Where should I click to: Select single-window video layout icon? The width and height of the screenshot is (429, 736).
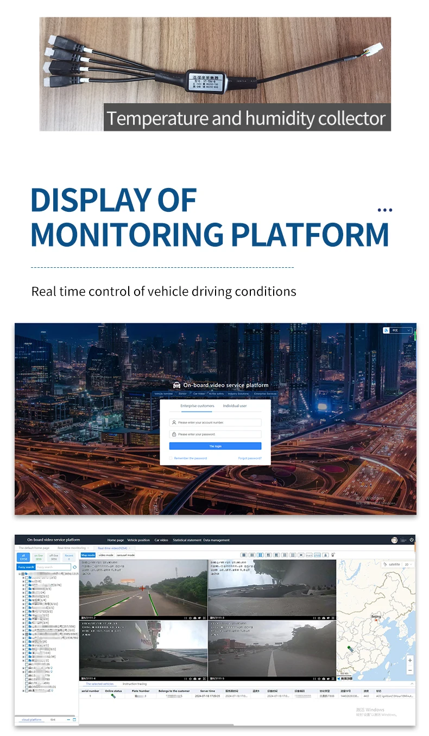[x=244, y=555]
